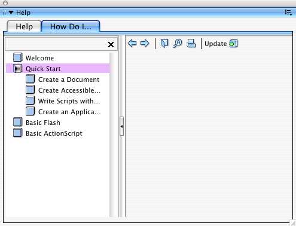Screen dimensions: 296x226
Task: Click icon beside Write Scripts with...
Action: (x=30, y=100)
